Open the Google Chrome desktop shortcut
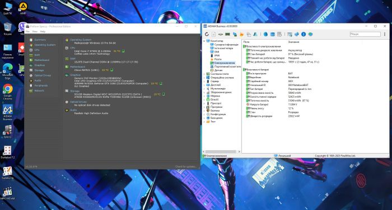The image size is (392, 210). [7, 92]
